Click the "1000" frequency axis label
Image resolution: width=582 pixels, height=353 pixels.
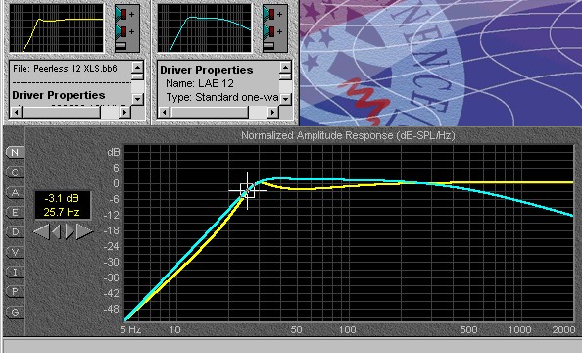coord(519,329)
